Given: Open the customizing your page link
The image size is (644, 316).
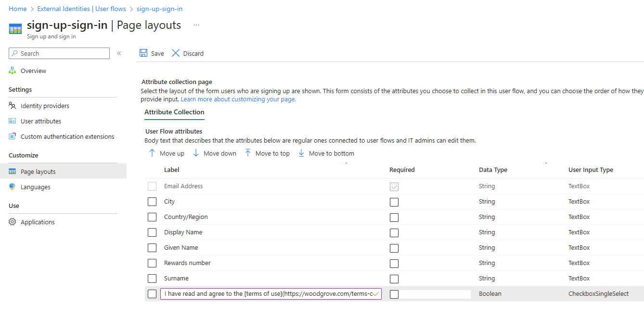Looking at the screenshot, I should (238, 99).
